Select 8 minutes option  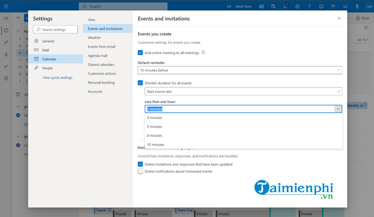coord(243,136)
